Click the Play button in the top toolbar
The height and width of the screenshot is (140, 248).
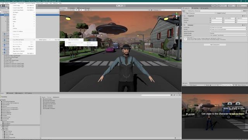pos(117,5)
